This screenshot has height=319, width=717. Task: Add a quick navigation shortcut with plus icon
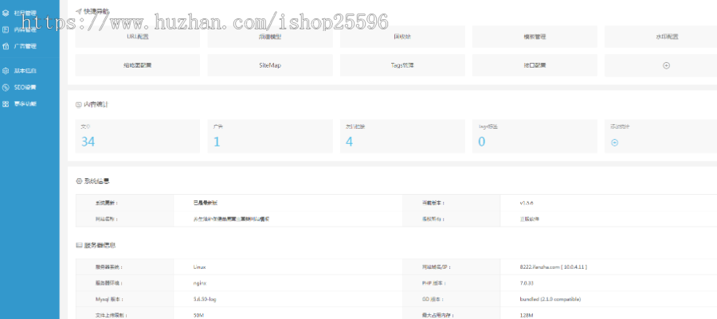coord(666,65)
